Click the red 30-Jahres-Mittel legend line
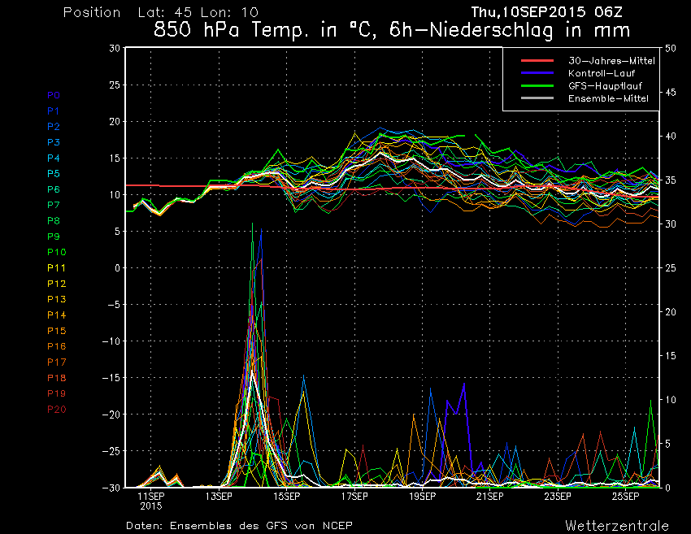This screenshot has height=534, width=691. pyautogui.click(x=537, y=60)
